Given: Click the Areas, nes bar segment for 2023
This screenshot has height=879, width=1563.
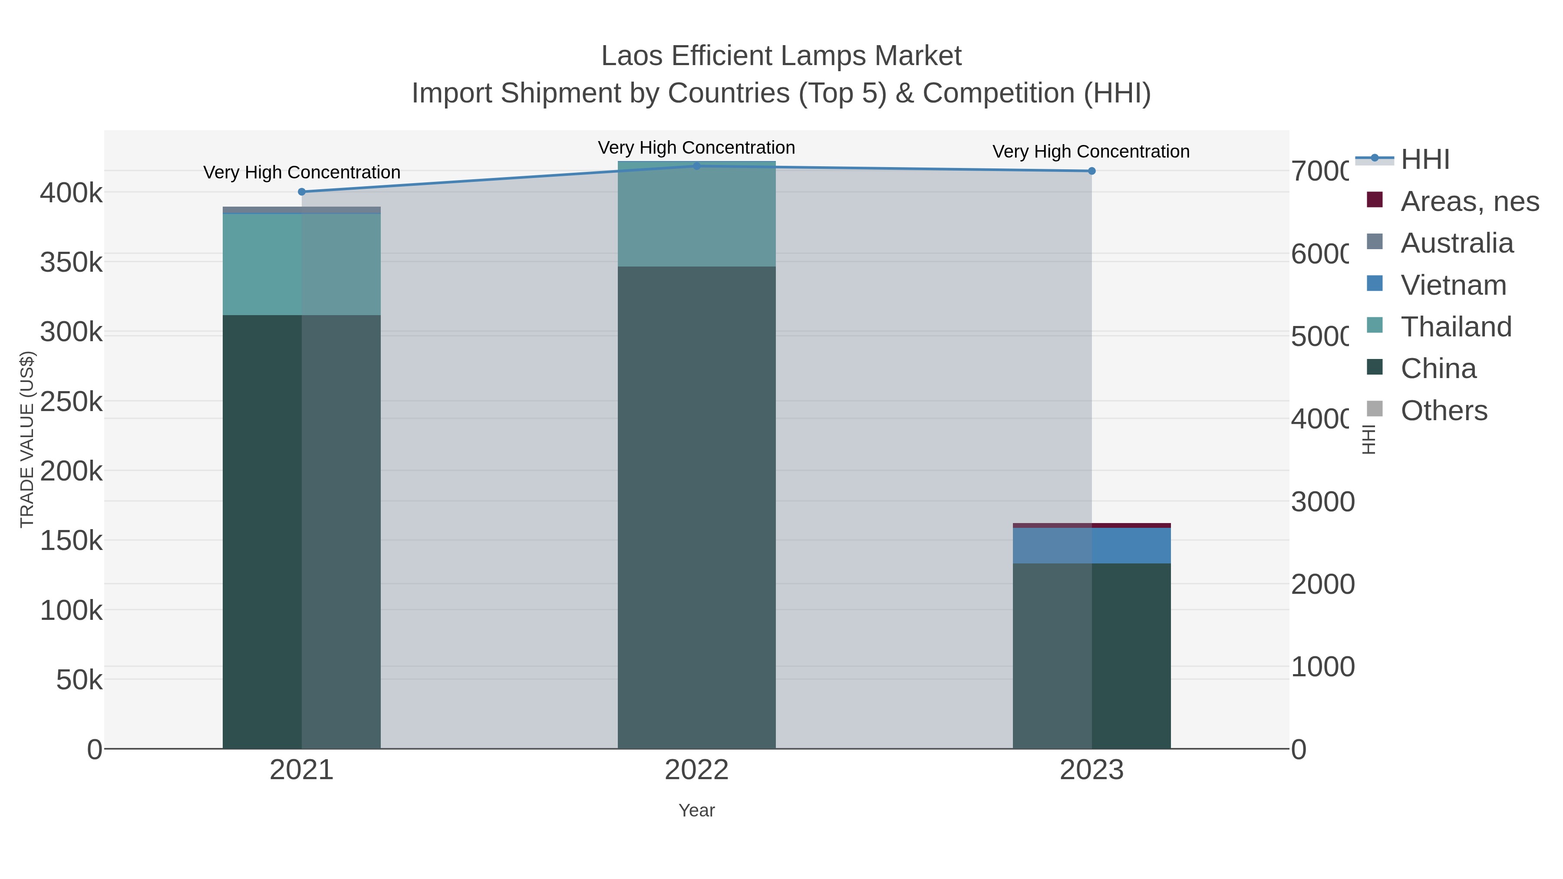Looking at the screenshot, I should [1091, 525].
